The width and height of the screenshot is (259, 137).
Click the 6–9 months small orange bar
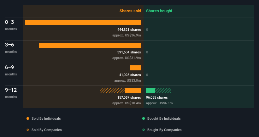(x=135, y=68)
